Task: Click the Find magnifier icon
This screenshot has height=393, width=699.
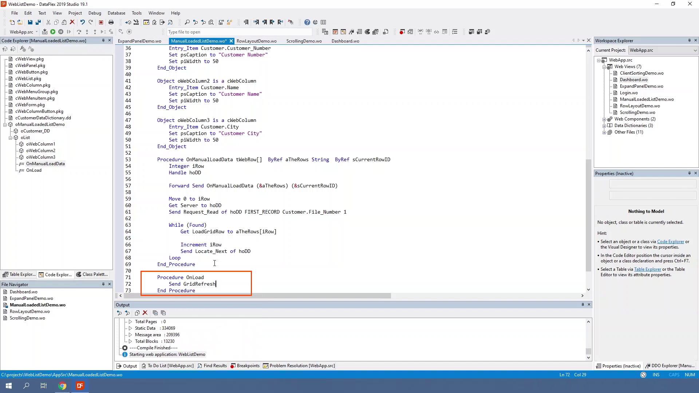Action: coord(187,22)
